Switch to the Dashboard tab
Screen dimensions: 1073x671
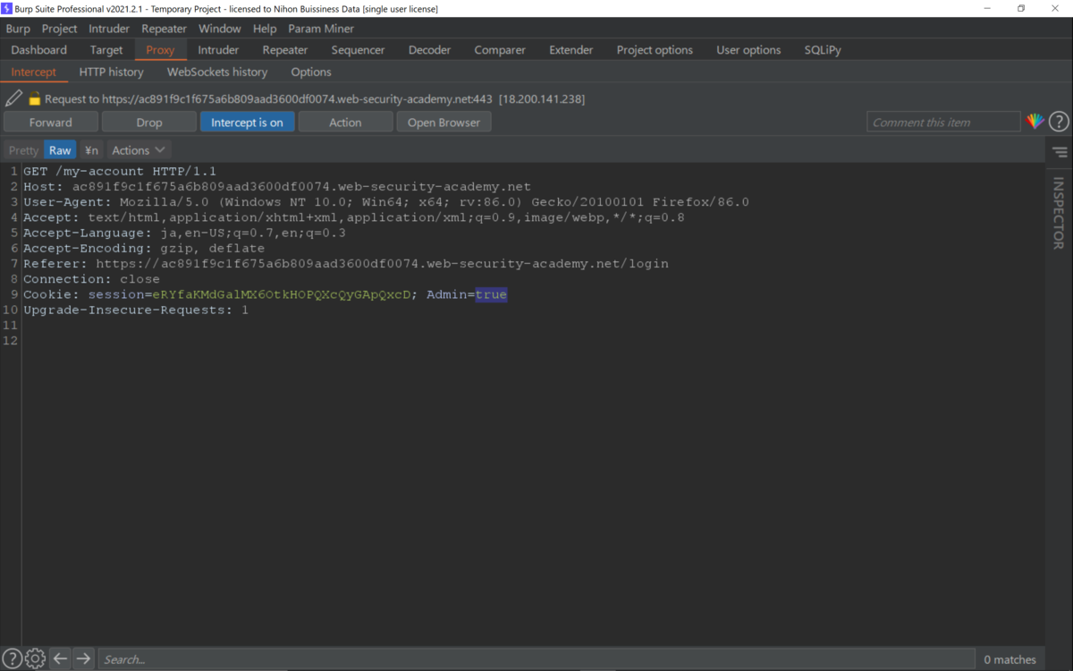click(x=39, y=50)
